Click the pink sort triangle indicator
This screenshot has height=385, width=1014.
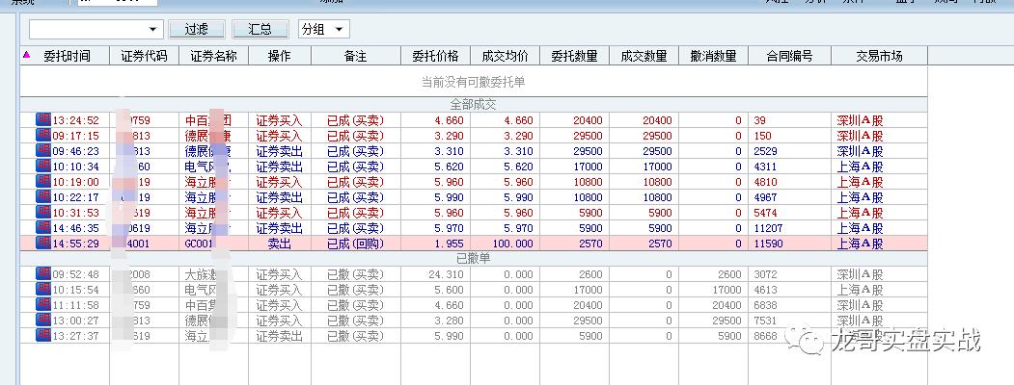pyautogui.click(x=26, y=56)
